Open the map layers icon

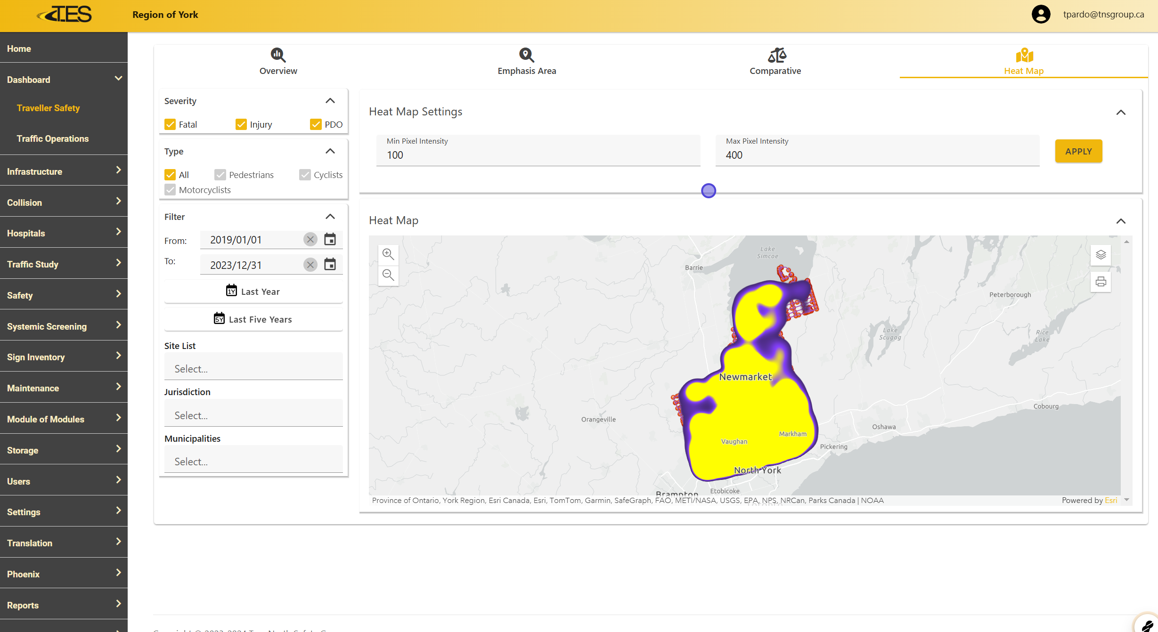tap(1101, 255)
